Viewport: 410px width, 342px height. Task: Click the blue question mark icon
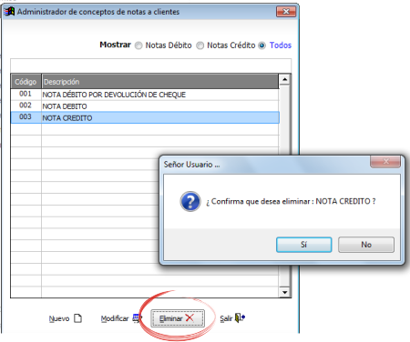click(190, 201)
